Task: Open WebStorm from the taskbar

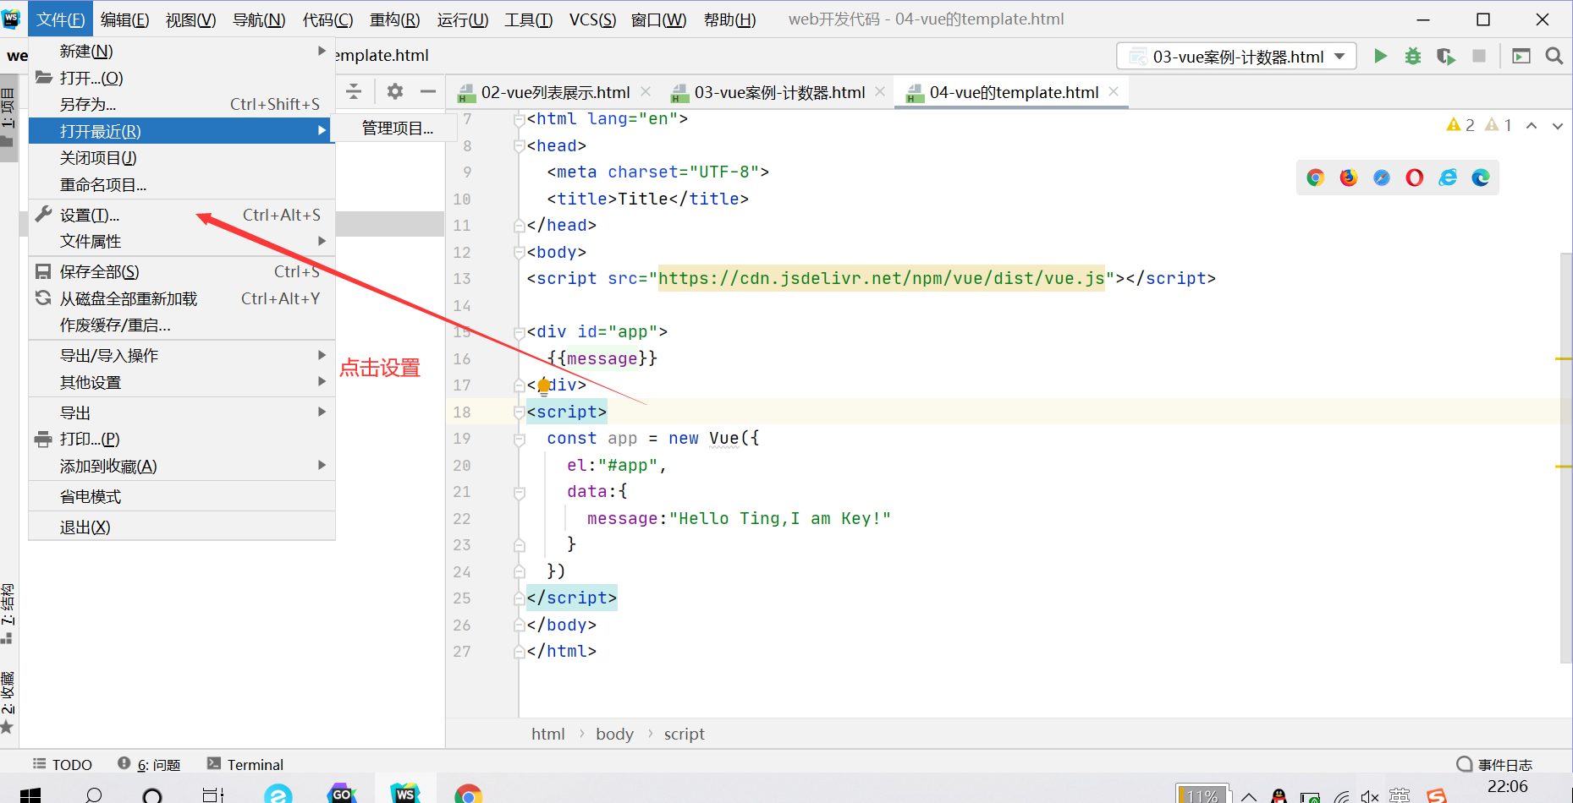Action: pyautogui.click(x=405, y=794)
